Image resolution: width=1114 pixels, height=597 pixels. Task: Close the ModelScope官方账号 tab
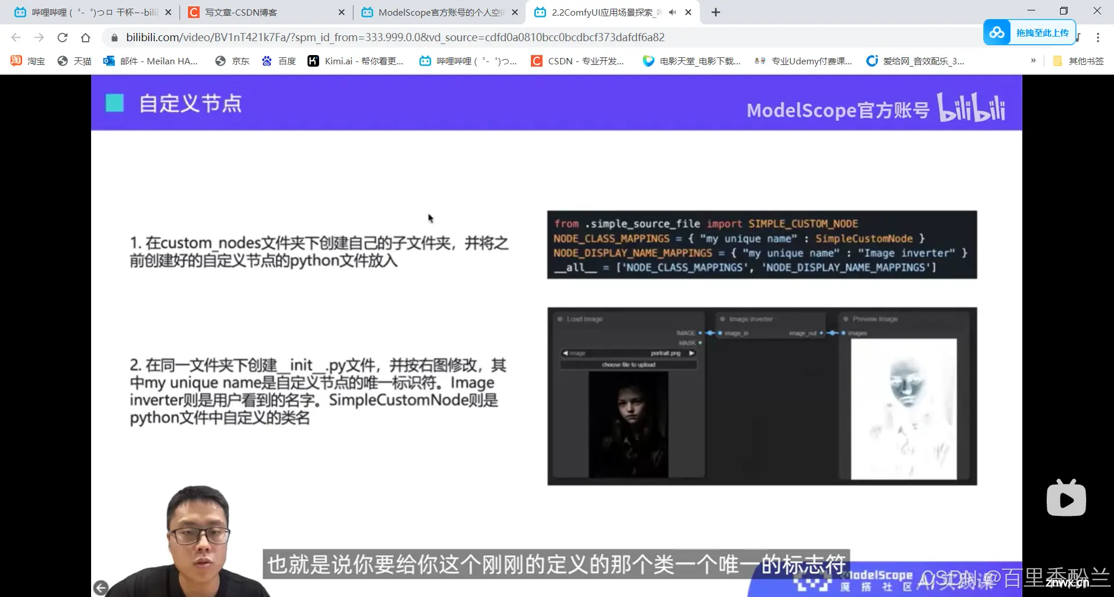point(515,12)
